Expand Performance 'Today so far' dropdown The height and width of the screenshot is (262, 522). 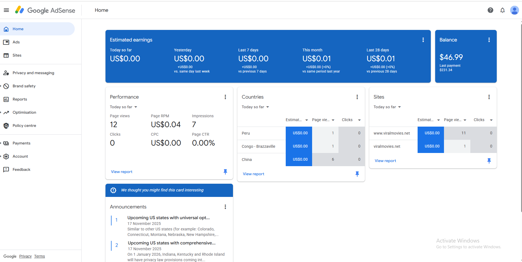click(x=124, y=107)
